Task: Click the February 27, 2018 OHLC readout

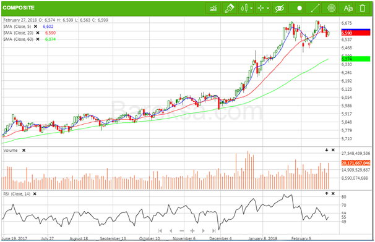Action: (56, 20)
